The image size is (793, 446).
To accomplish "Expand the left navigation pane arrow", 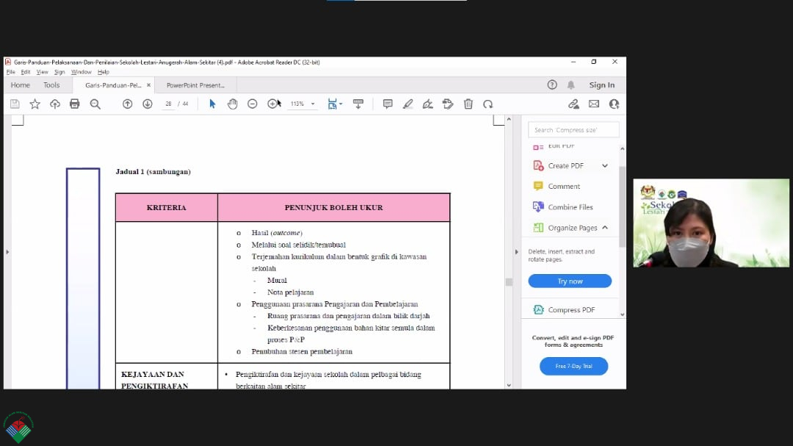I will point(7,251).
